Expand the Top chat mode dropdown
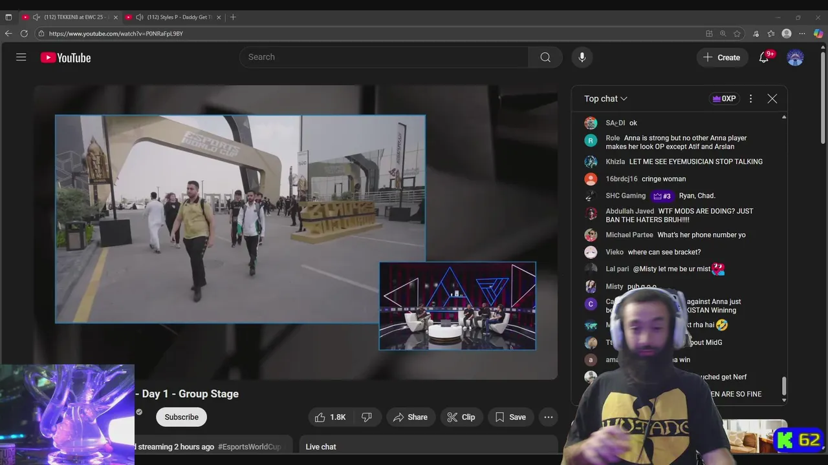 [x=605, y=99]
